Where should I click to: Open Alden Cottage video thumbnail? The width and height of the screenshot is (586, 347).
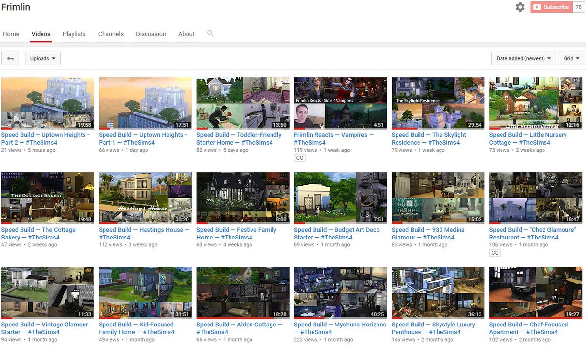(243, 293)
